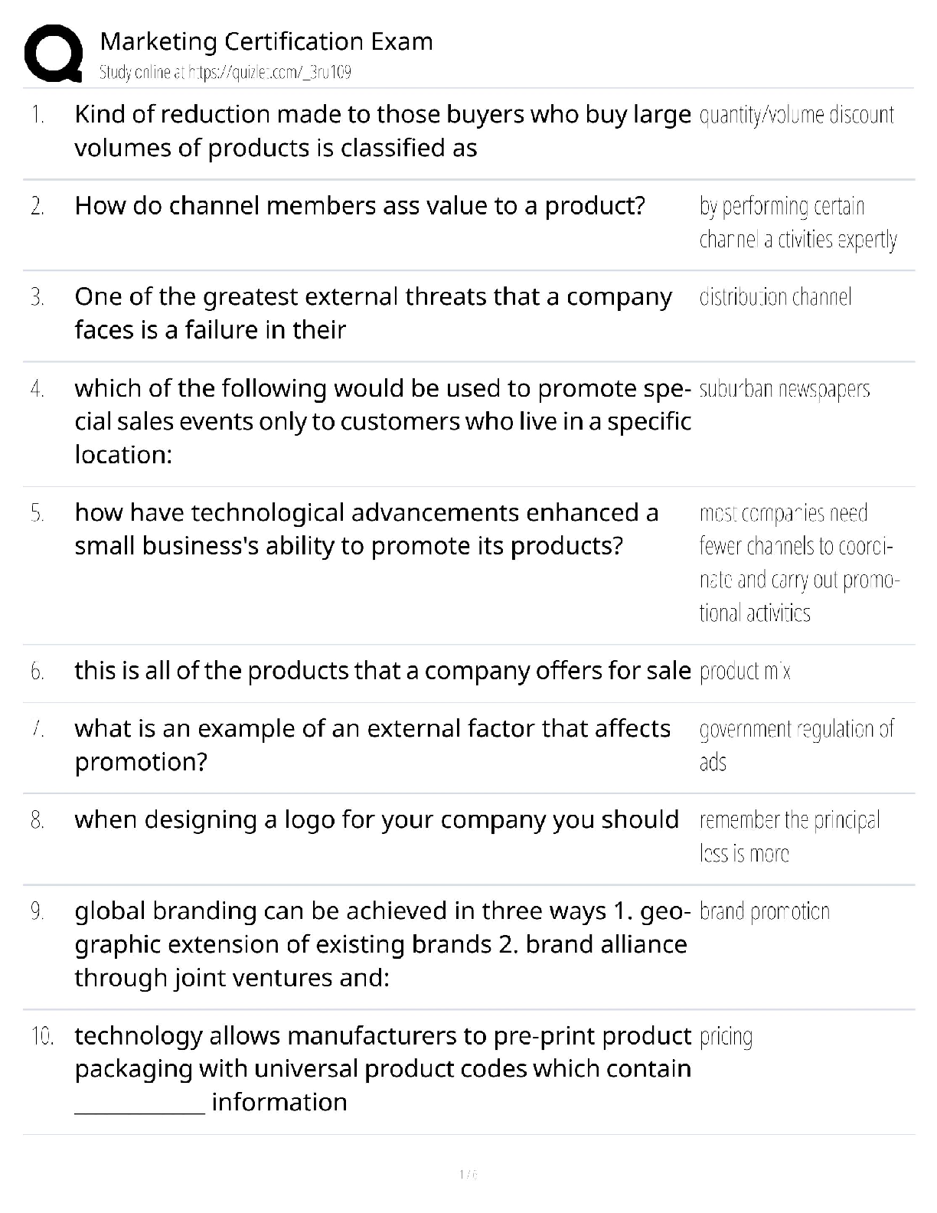Click the page number 1/6 footer
Viewport: 937px width, 1213px height.
pos(468,1174)
